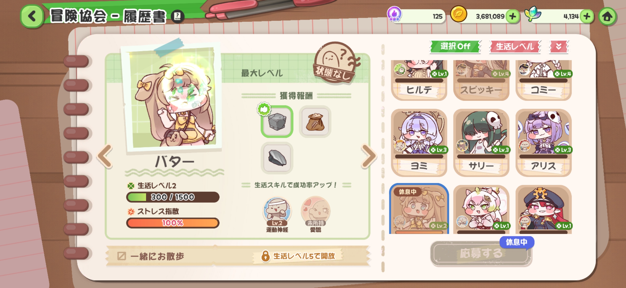Image resolution: width=626 pixels, height=288 pixels.
Task: Check the 一緒にお散歩 checkbox
Action: (122, 256)
